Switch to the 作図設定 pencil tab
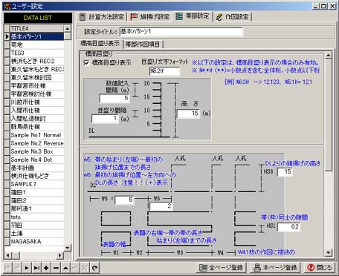This screenshot has height=276, width=339. pos(232,17)
